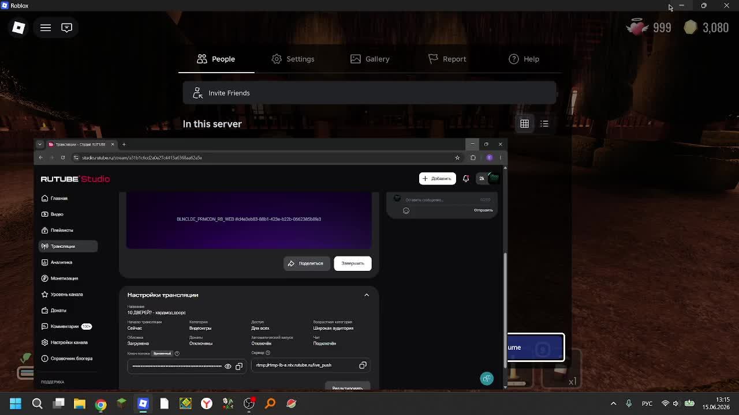This screenshot has height=415, width=739.
Task: Open the Help tab
Action: pyautogui.click(x=524, y=59)
